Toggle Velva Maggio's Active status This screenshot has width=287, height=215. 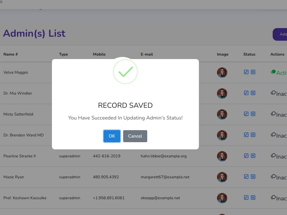coord(279,73)
